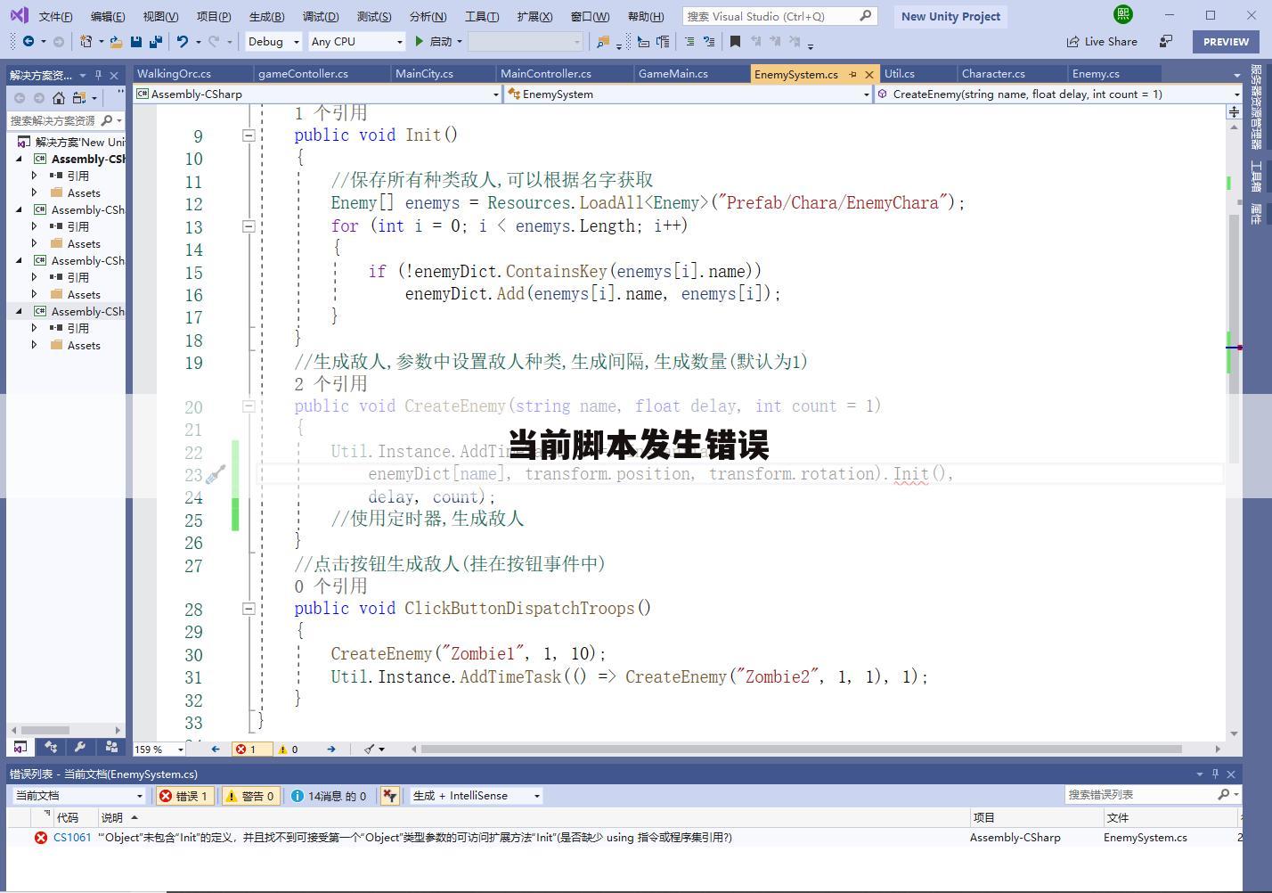Open the wrench properties tab icon at bottom

tap(80, 747)
